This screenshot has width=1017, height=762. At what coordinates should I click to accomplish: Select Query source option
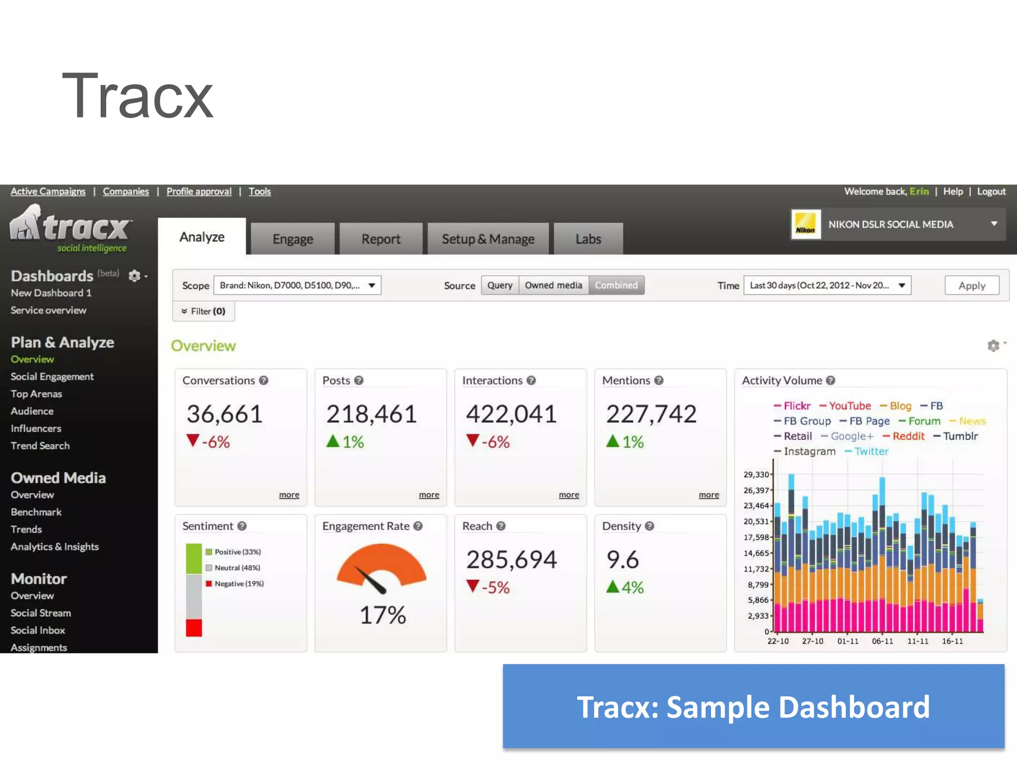pos(500,285)
